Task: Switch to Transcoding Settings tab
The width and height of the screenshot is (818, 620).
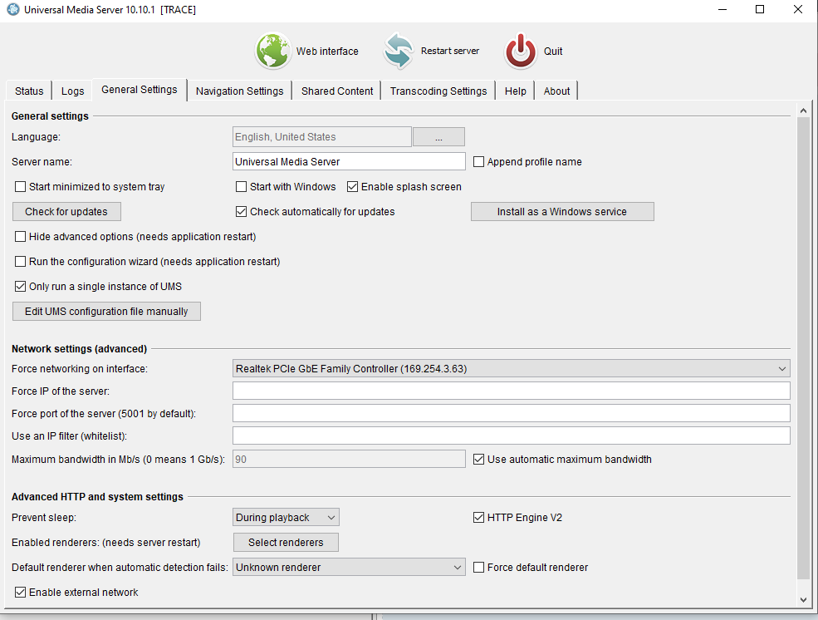Action: coord(438,91)
